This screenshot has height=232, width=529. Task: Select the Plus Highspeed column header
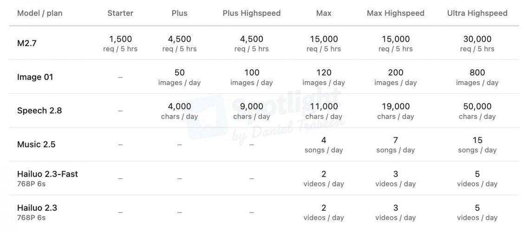click(x=251, y=13)
